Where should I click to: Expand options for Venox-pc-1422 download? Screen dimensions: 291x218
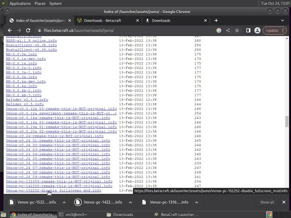point(130,202)
